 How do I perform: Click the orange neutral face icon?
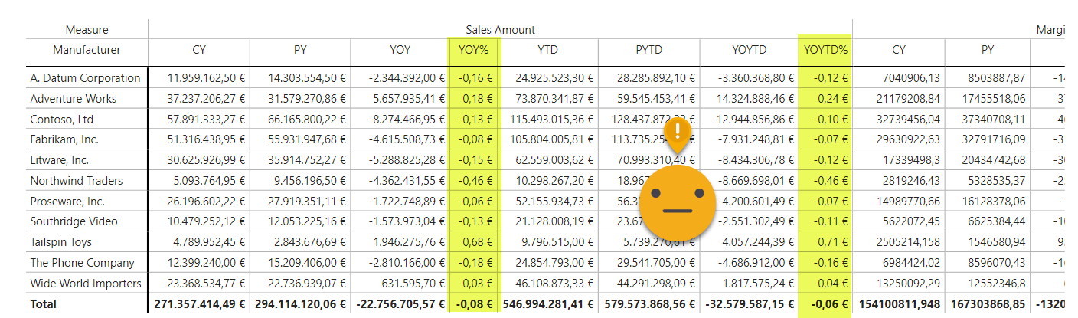pyautogui.click(x=677, y=202)
